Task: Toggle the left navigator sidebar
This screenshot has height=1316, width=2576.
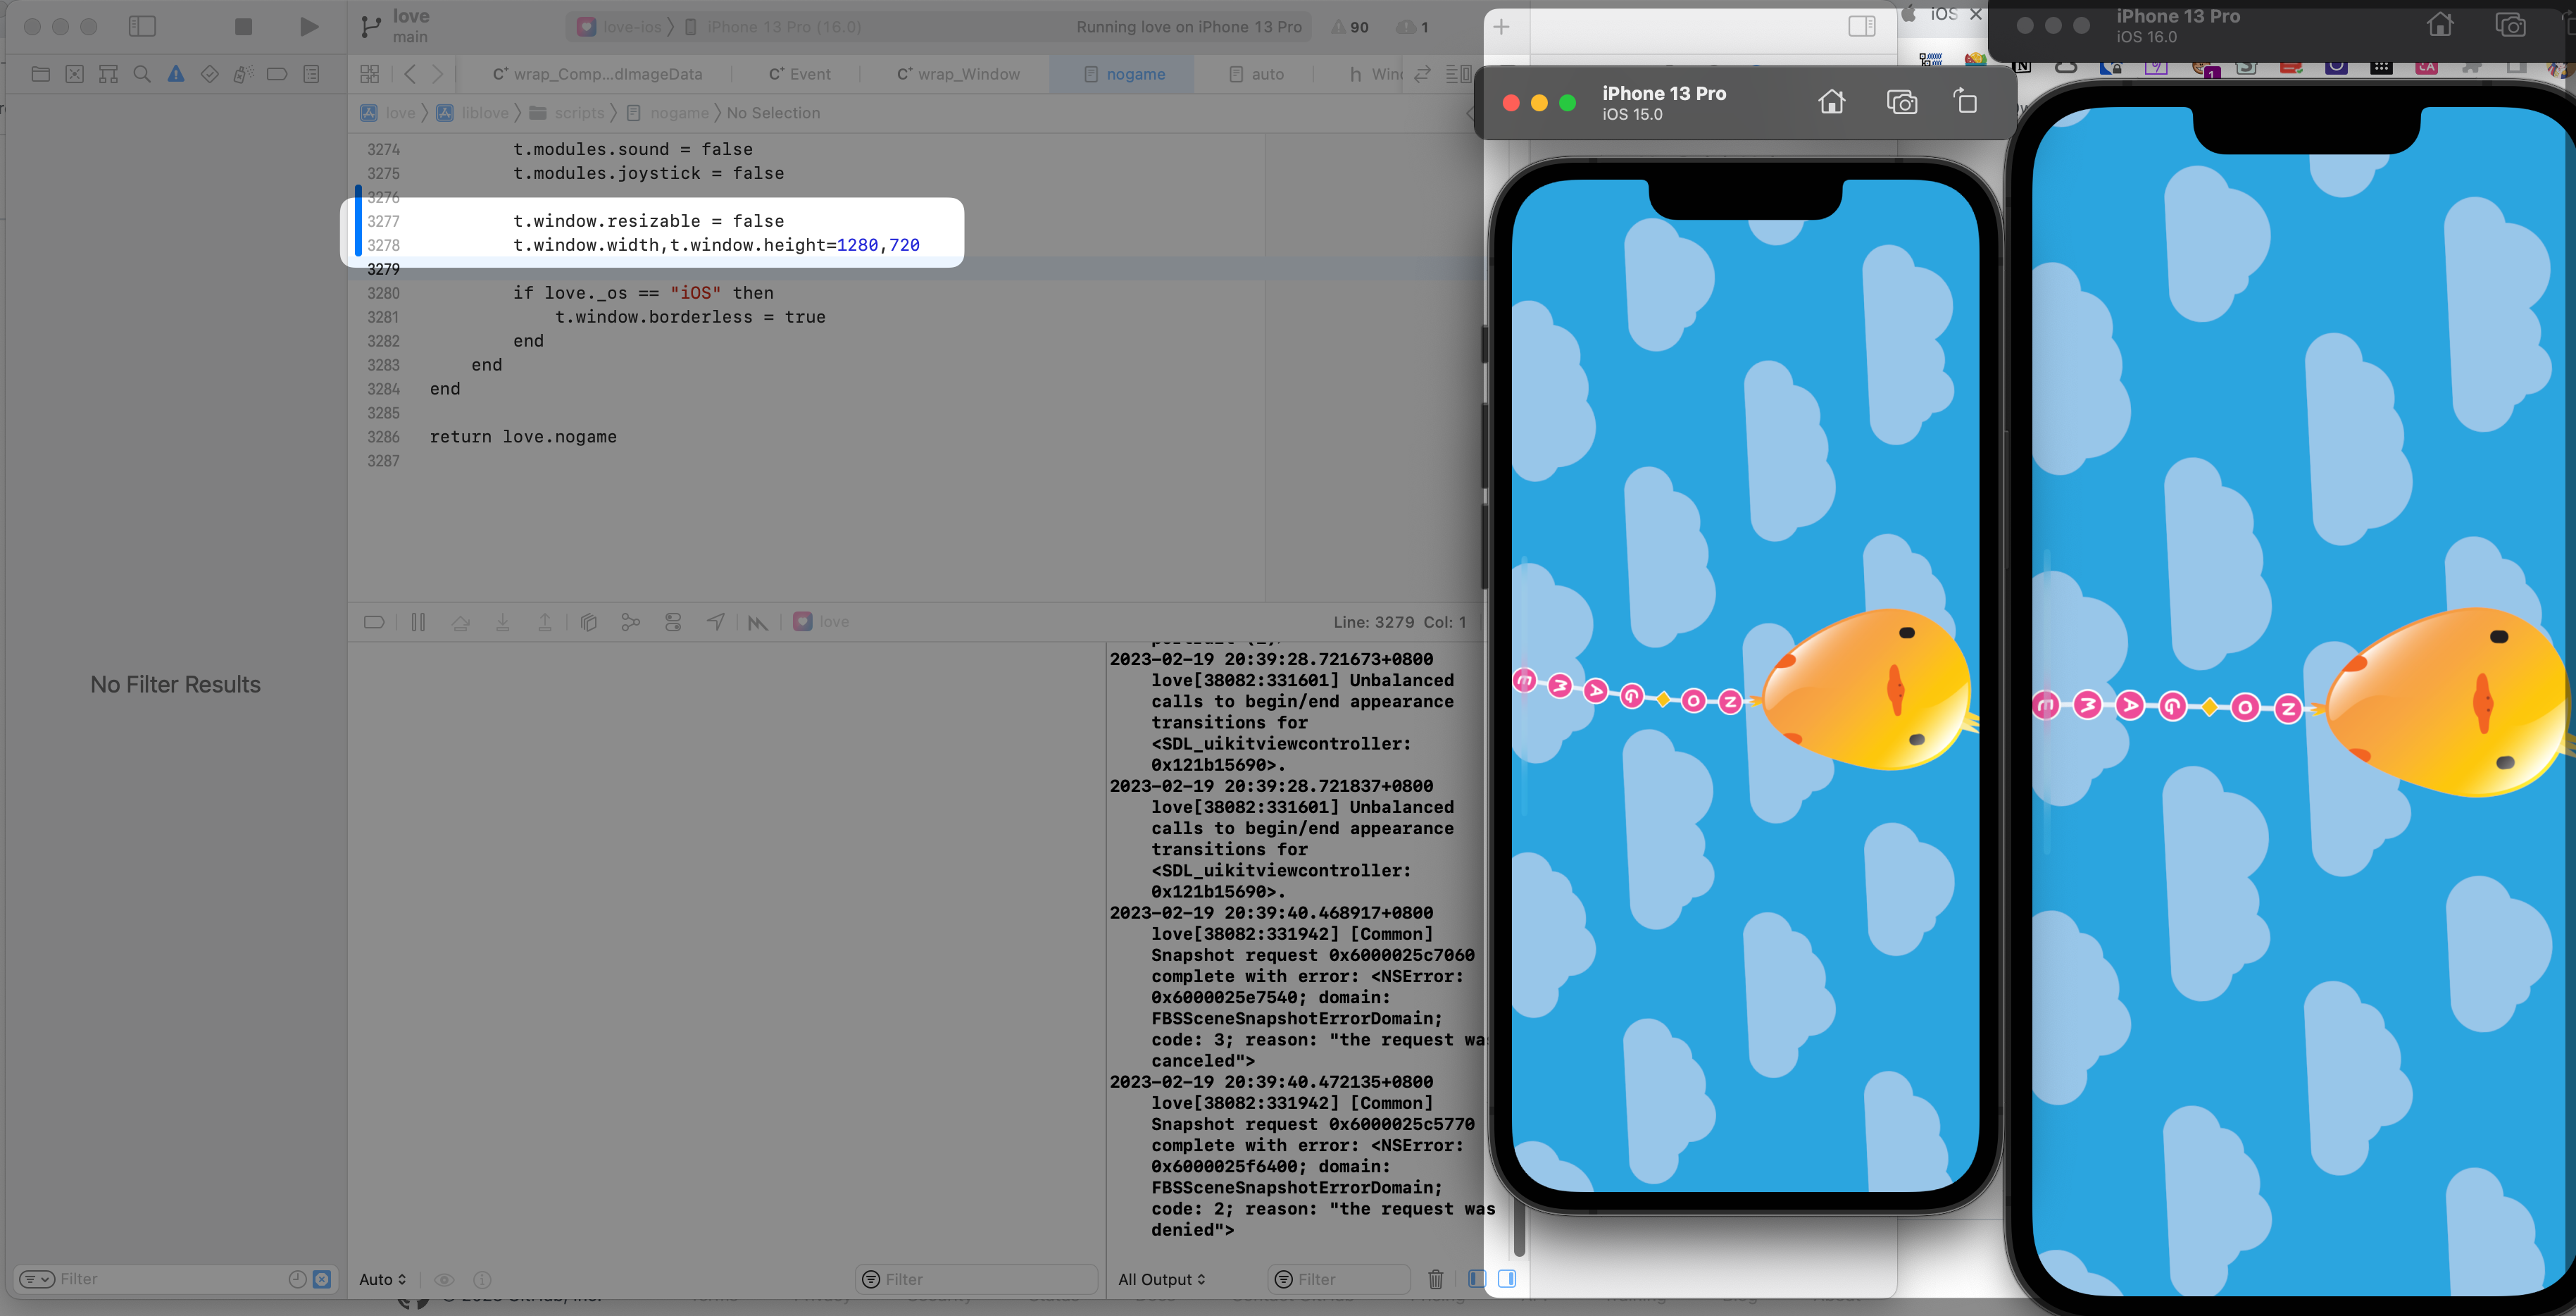Action: [143, 27]
